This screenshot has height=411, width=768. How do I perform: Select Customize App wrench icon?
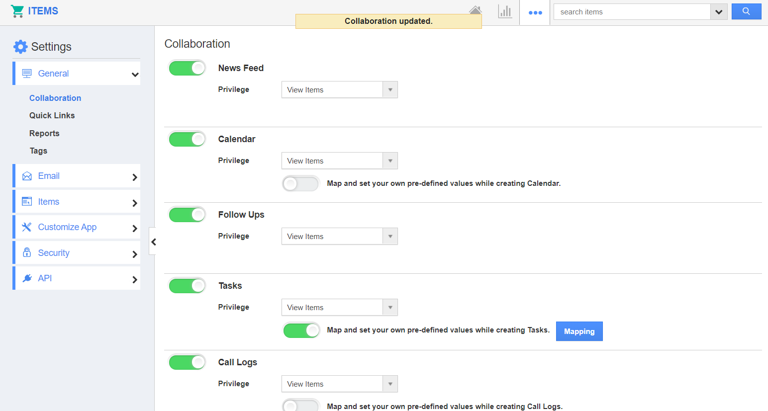coord(27,227)
